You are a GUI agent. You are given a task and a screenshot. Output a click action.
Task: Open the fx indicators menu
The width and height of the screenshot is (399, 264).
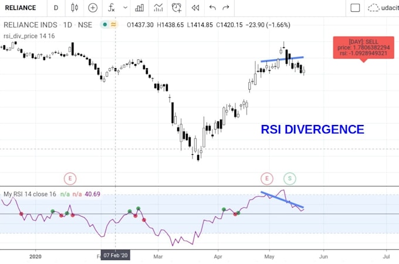pos(111,8)
